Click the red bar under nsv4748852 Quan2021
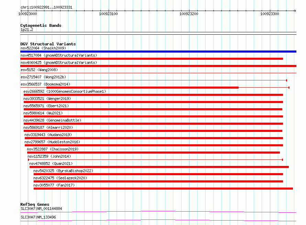The image size is (306, 225). tap(159, 167)
